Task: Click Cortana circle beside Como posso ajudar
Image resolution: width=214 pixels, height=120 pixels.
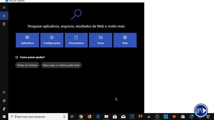Action: coord(17,57)
